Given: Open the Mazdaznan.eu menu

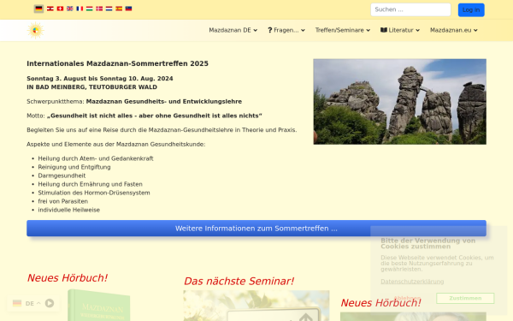Looking at the screenshot, I should (x=454, y=30).
